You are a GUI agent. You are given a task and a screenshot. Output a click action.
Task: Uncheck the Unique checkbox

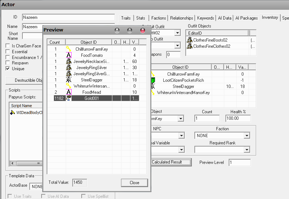click(x=8, y=68)
